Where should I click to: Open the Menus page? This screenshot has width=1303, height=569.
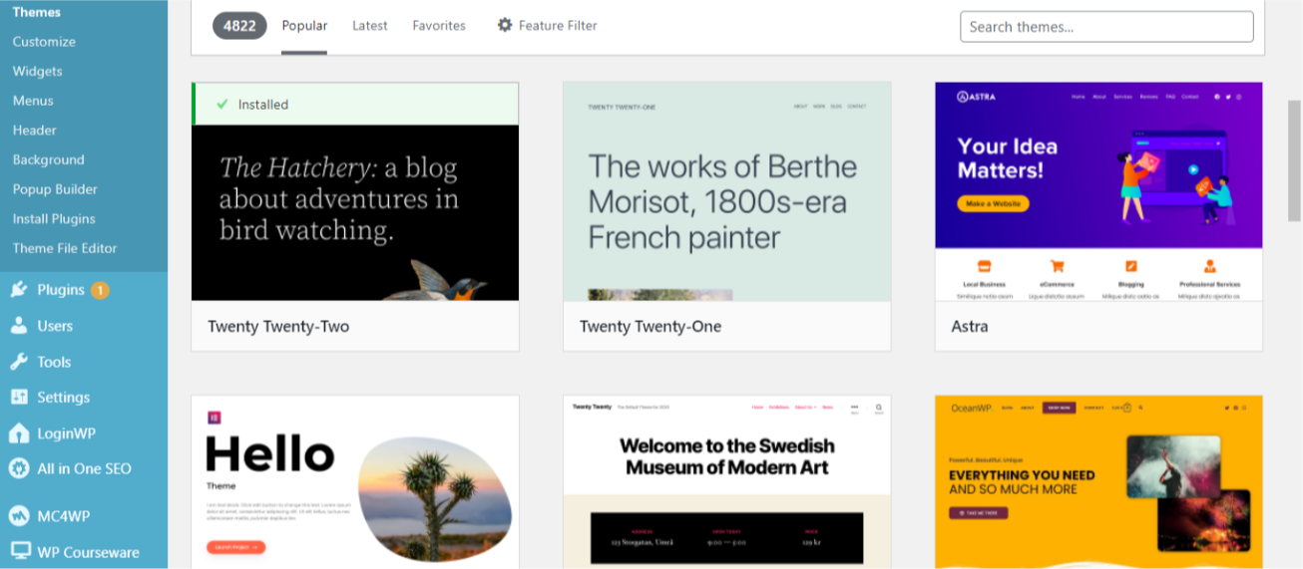[x=33, y=101]
